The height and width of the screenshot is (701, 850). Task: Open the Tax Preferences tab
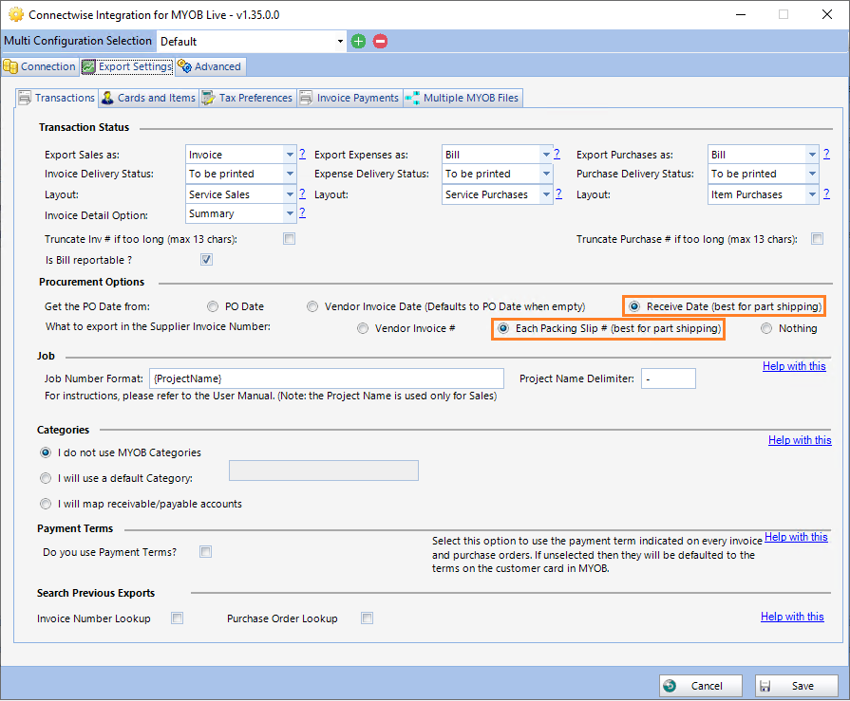point(248,98)
